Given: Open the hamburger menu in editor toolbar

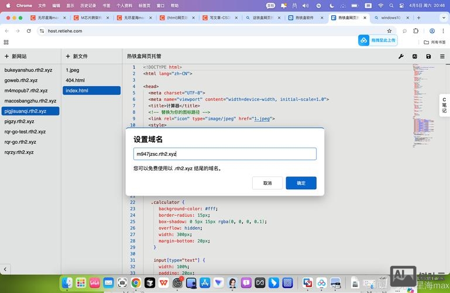Looking at the screenshot, I should point(442,56).
